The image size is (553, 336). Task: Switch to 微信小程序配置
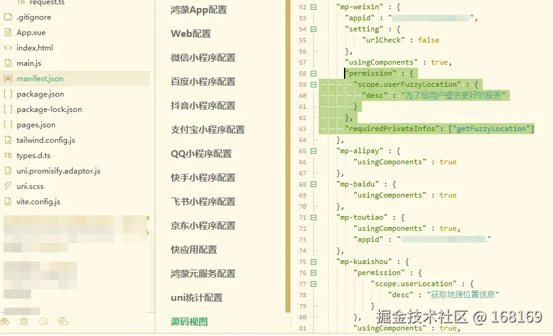(x=203, y=58)
